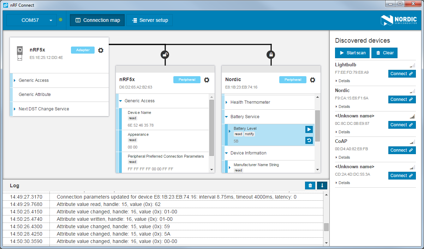Viewport: 424px width, 249px height.
Task: Expand Manufacturer Name String characteristic
Action: pyautogui.click(x=229, y=167)
